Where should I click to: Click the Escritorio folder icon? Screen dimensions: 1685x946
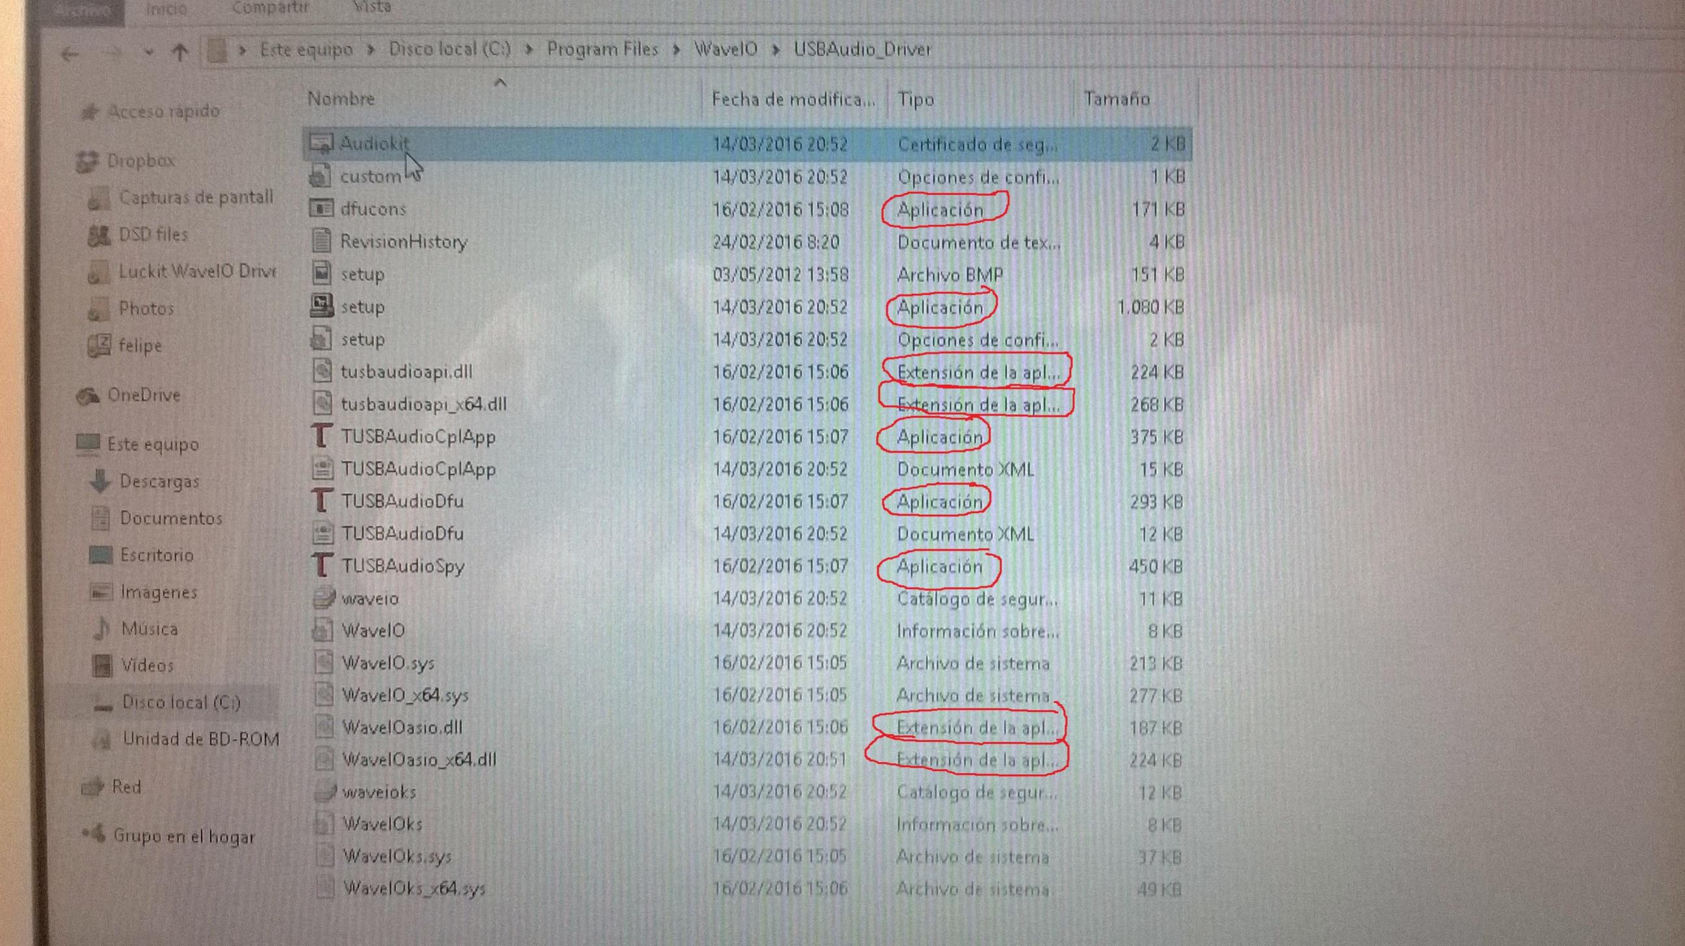tap(100, 555)
